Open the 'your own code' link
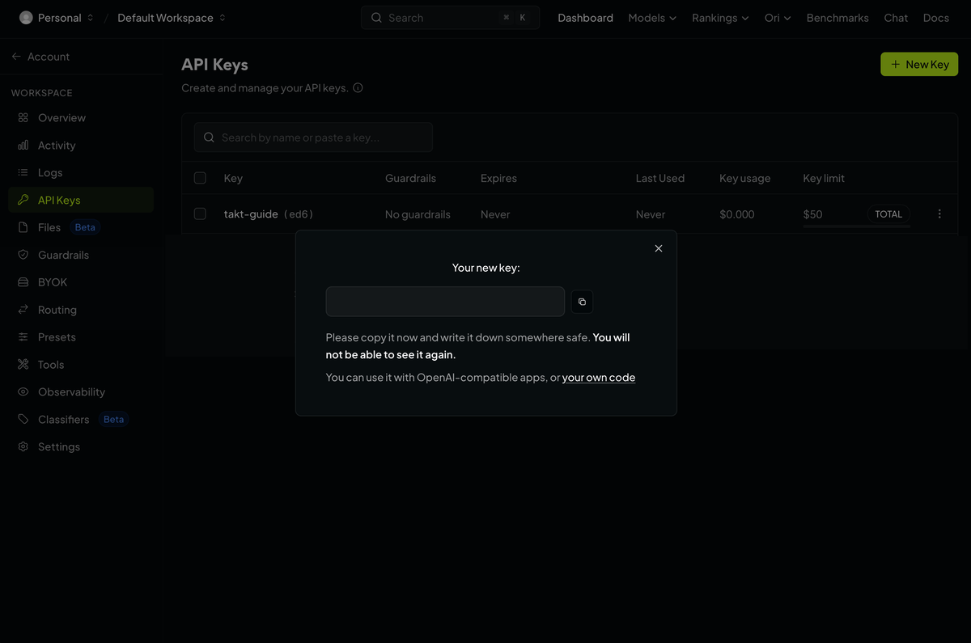 599,378
